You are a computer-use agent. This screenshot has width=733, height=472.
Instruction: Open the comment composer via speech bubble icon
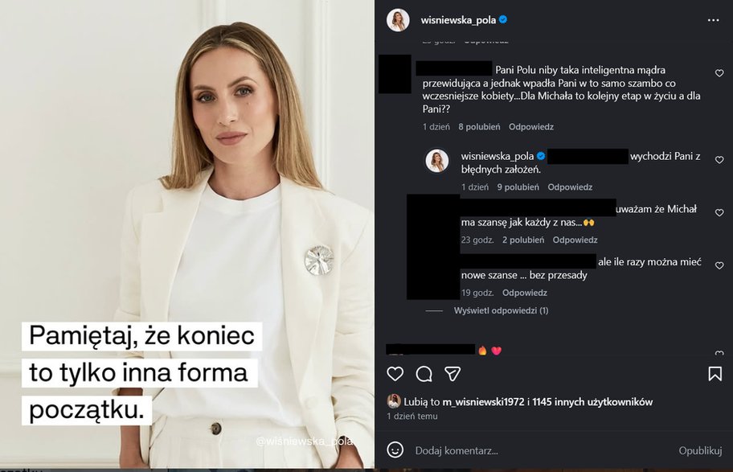(x=424, y=374)
